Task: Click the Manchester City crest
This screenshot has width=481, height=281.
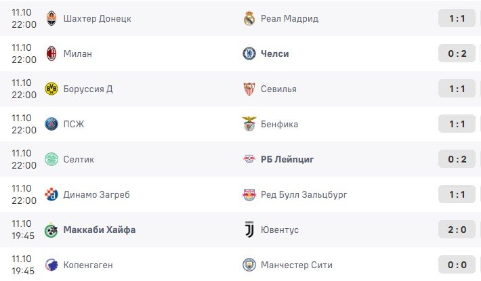Action: (249, 265)
